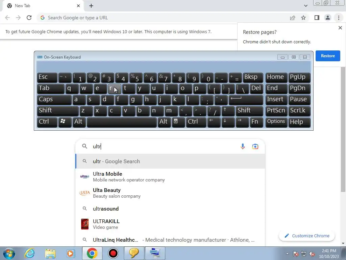346x260 pixels.
Task: Click the Help key on the keyboard
Action: coord(299,122)
